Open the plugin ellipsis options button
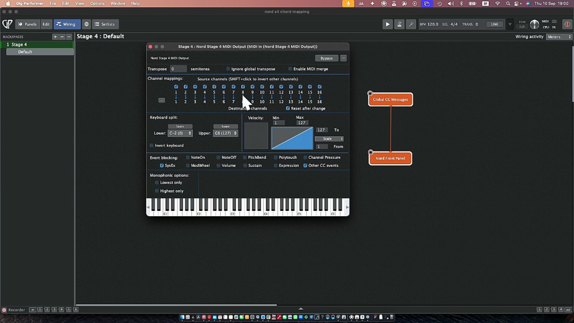The width and height of the screenshot is (574, 323). click(x=343, y=58)
